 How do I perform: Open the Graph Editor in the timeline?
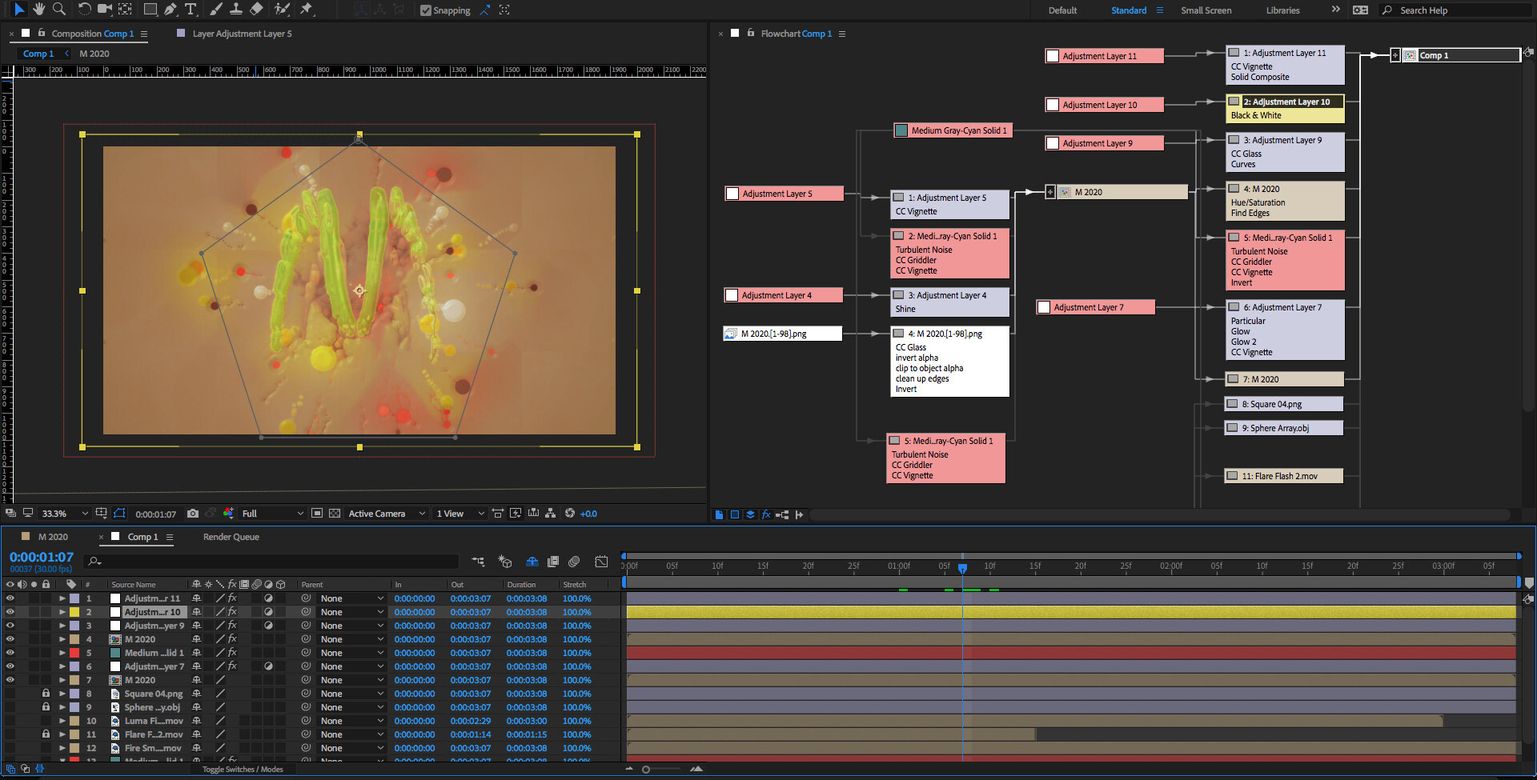tap(601, 562)
